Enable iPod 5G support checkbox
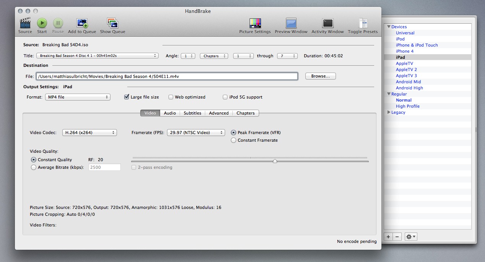 click(x=225, y=97)
